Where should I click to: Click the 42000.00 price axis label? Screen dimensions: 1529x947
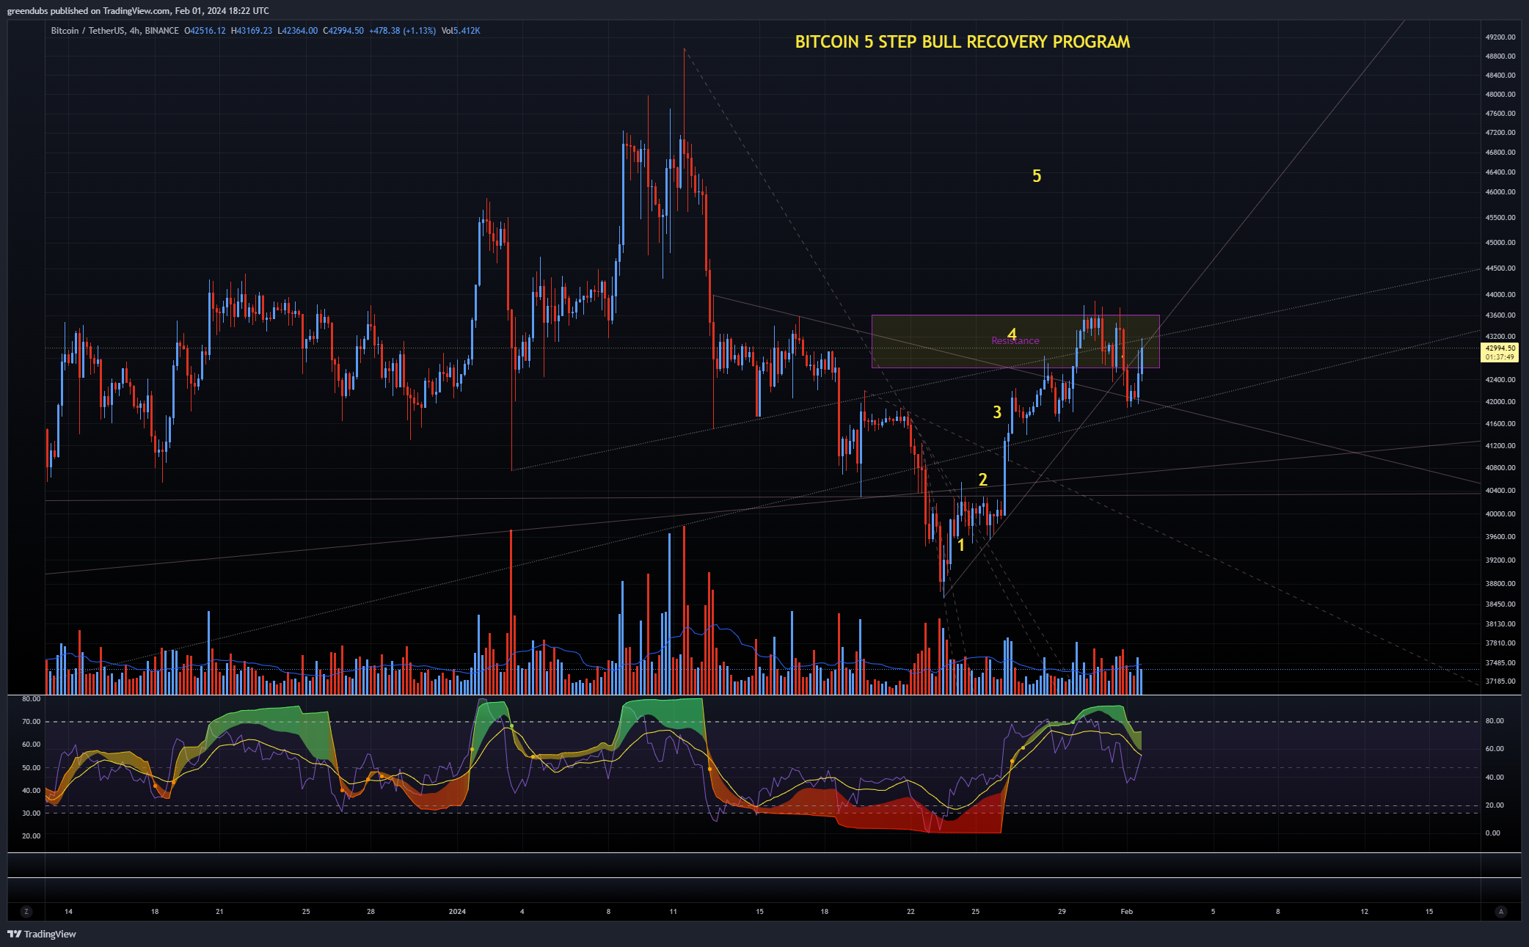pyautogui.click(x=1500, y=402)
